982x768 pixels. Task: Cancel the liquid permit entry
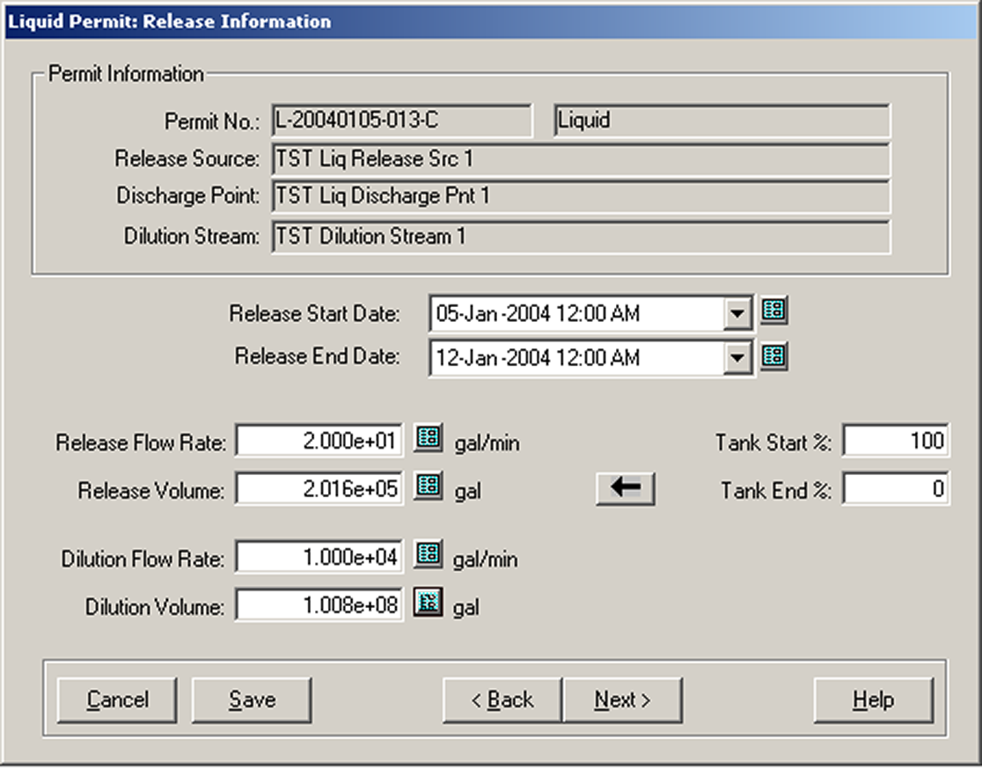[116, 699]
